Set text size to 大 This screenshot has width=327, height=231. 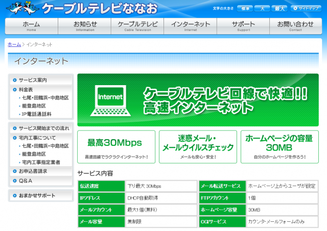262,8
